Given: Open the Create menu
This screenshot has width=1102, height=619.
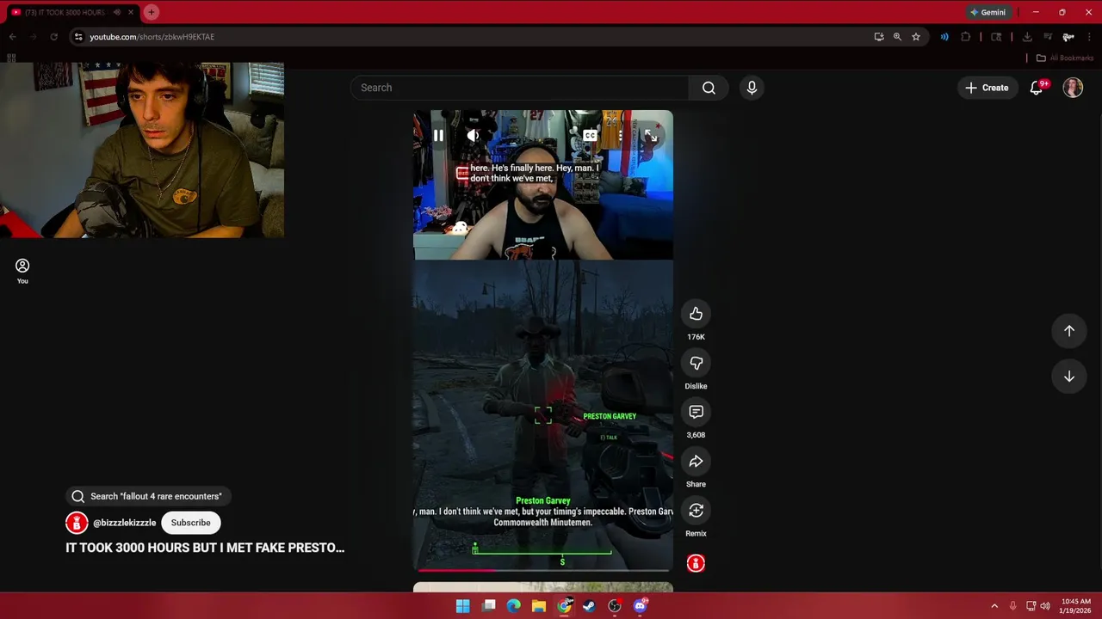Looking at the screenshot, I should [x=987, y=88].
